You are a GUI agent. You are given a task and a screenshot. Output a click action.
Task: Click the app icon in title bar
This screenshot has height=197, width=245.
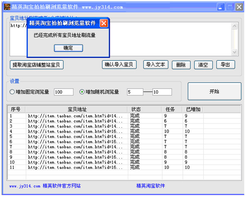coord(7,7)
